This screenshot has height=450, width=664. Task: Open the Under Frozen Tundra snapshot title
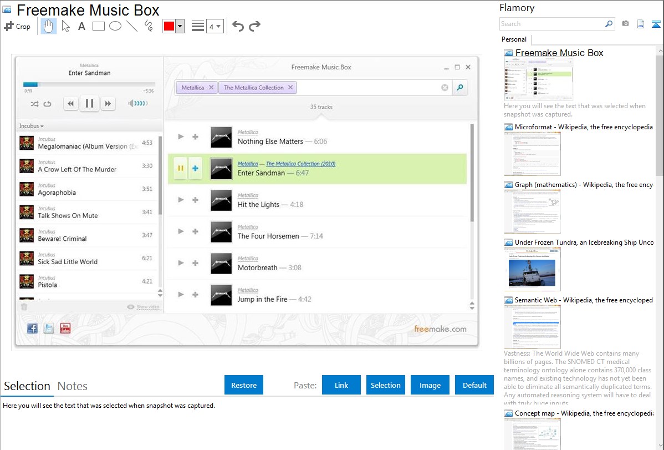point(584,242)
